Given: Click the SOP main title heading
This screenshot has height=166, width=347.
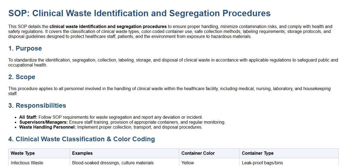Looking at the screenshot, I should [139, 13].
